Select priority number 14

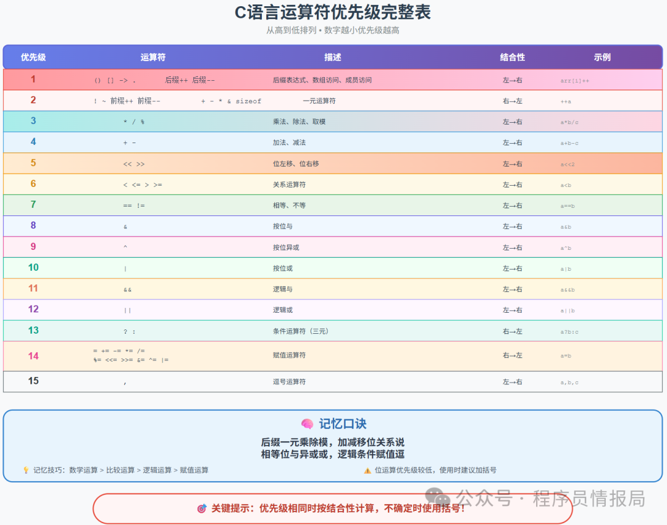(x=33, y=356)
